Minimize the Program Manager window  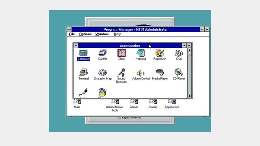(x=202, y=30)
